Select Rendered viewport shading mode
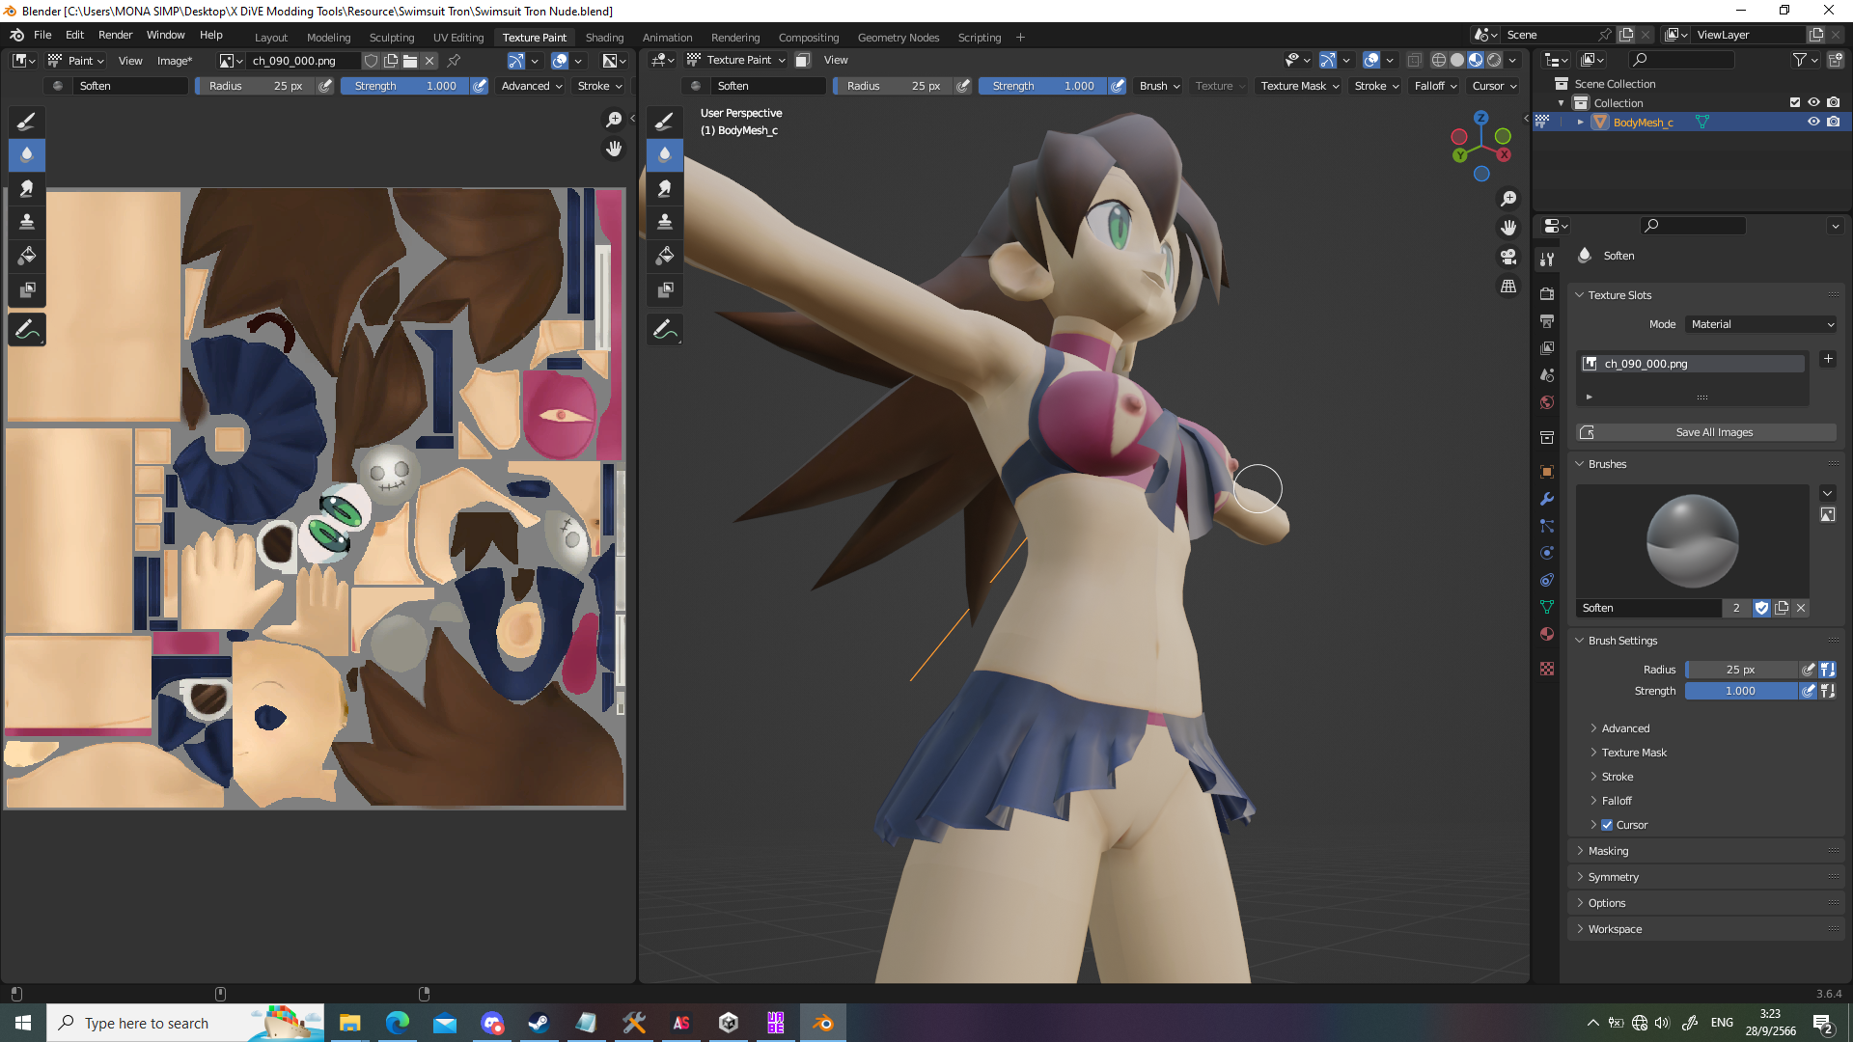The height and width of the screenshot is (1042, 1853). coord(1494,60)
